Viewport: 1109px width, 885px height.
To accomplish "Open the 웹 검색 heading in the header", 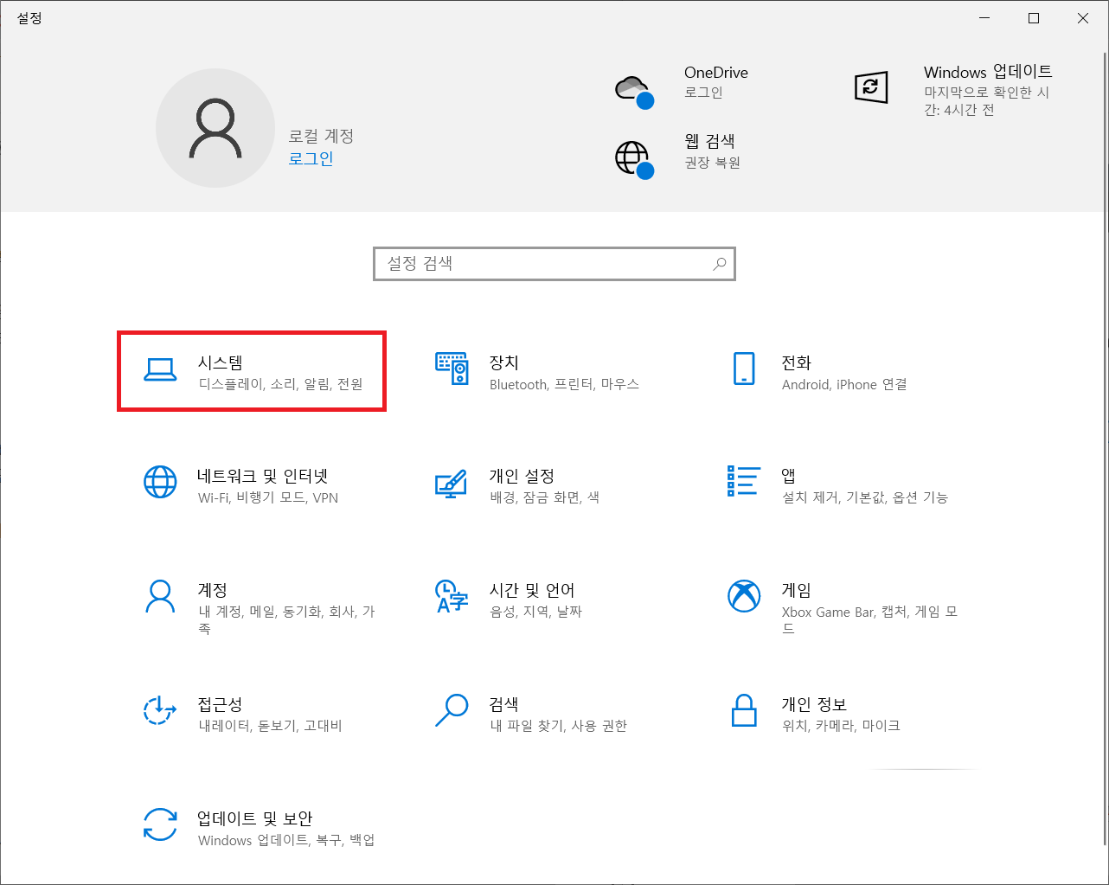I will [709, 141].
